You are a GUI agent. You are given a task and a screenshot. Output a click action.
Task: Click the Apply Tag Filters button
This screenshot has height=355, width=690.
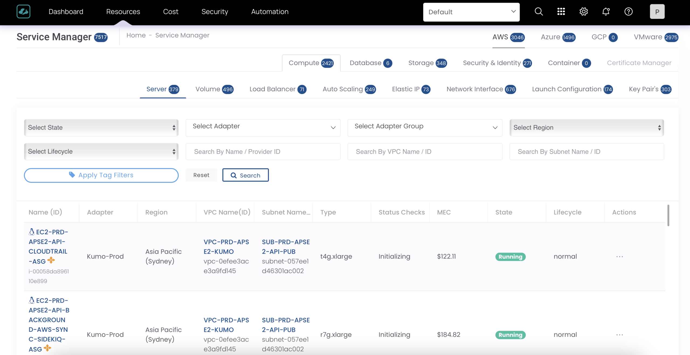click(x=101, y=175)
